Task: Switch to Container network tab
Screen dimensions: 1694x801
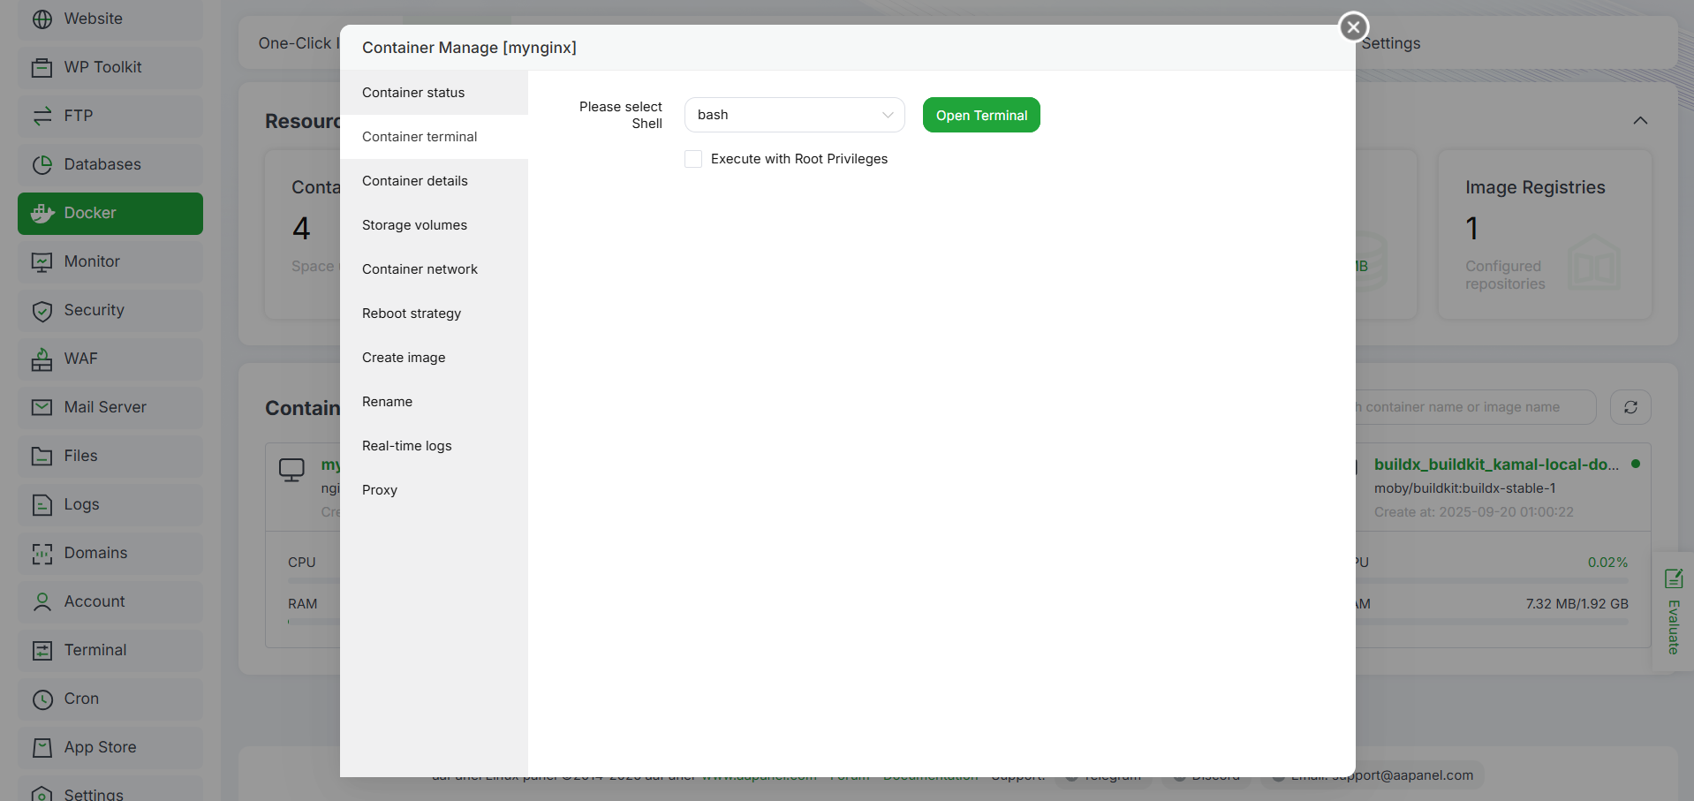Action: 434,269
